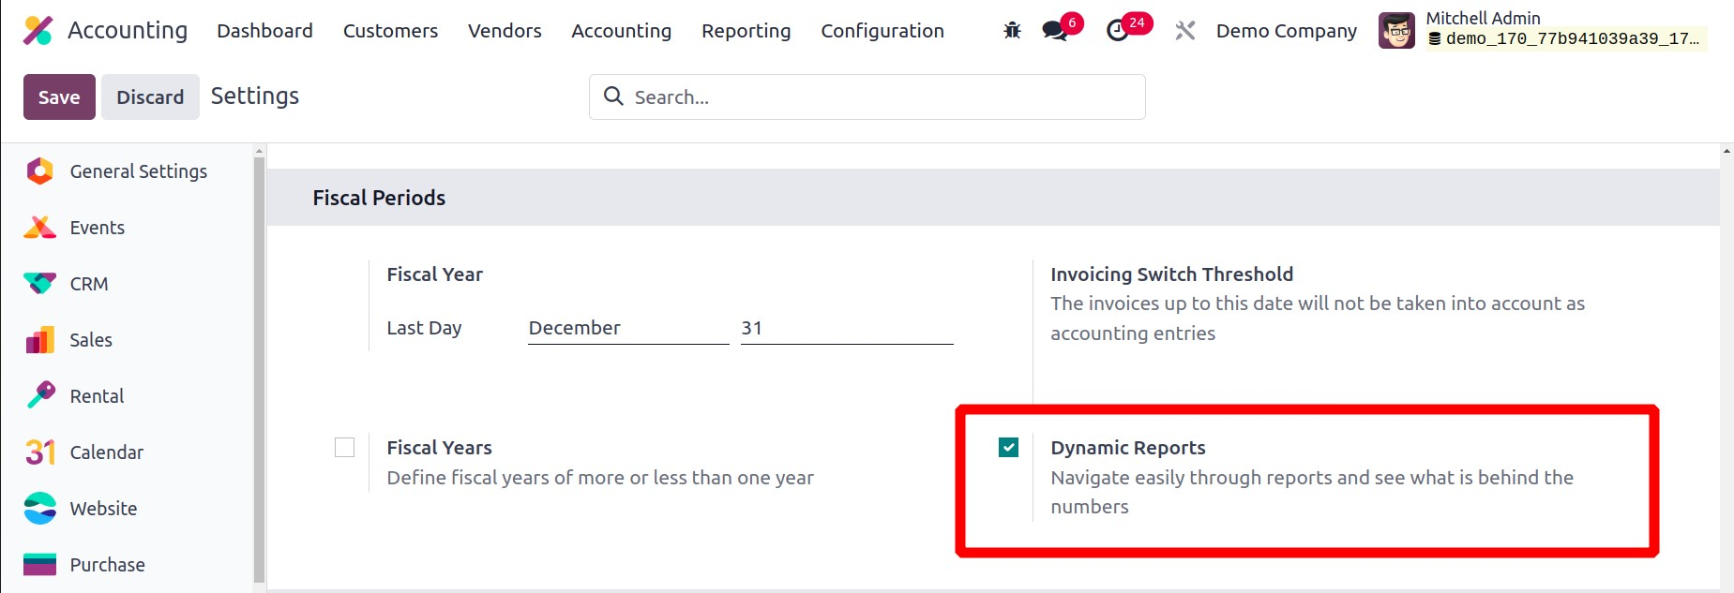Expand the Configuration menu
1734x593 pixels.
(882, 31)
